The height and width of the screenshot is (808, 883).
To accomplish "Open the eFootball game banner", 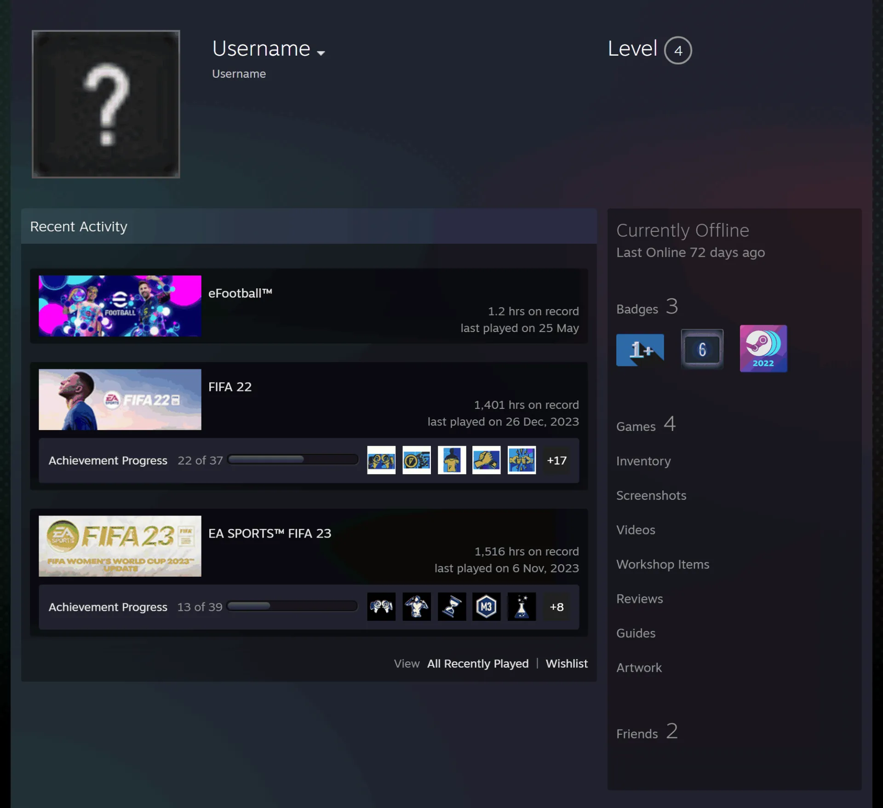I will click(120, 306).
